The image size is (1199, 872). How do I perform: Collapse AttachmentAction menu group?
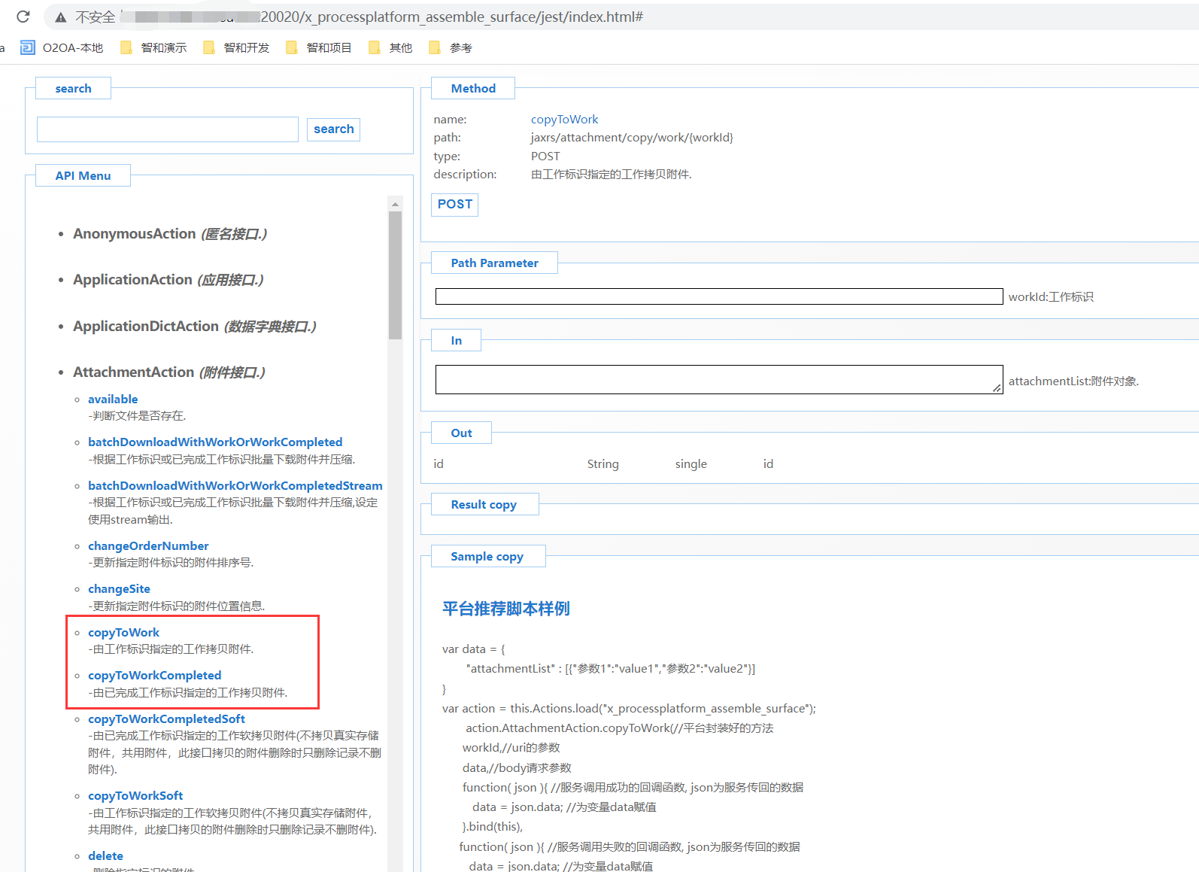point(169,372)
